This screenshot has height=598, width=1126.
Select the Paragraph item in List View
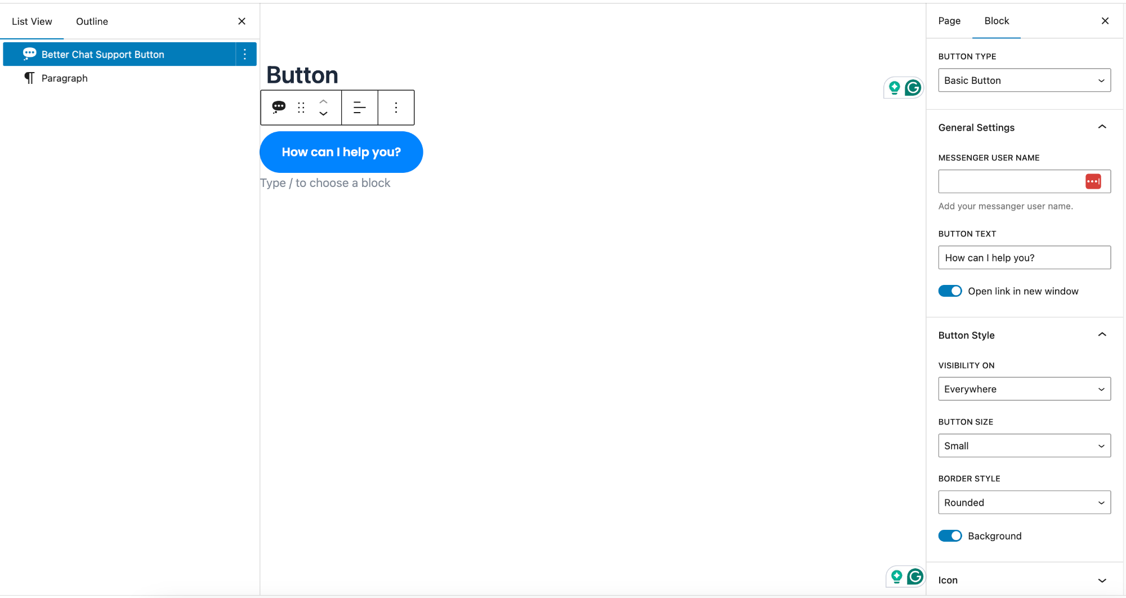click(x=64, y=78)
